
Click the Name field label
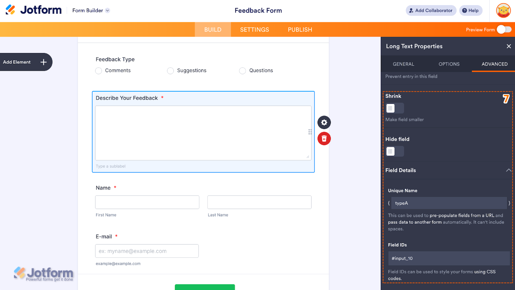point(103,188)
